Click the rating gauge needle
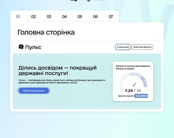 [x=134, y=84]
